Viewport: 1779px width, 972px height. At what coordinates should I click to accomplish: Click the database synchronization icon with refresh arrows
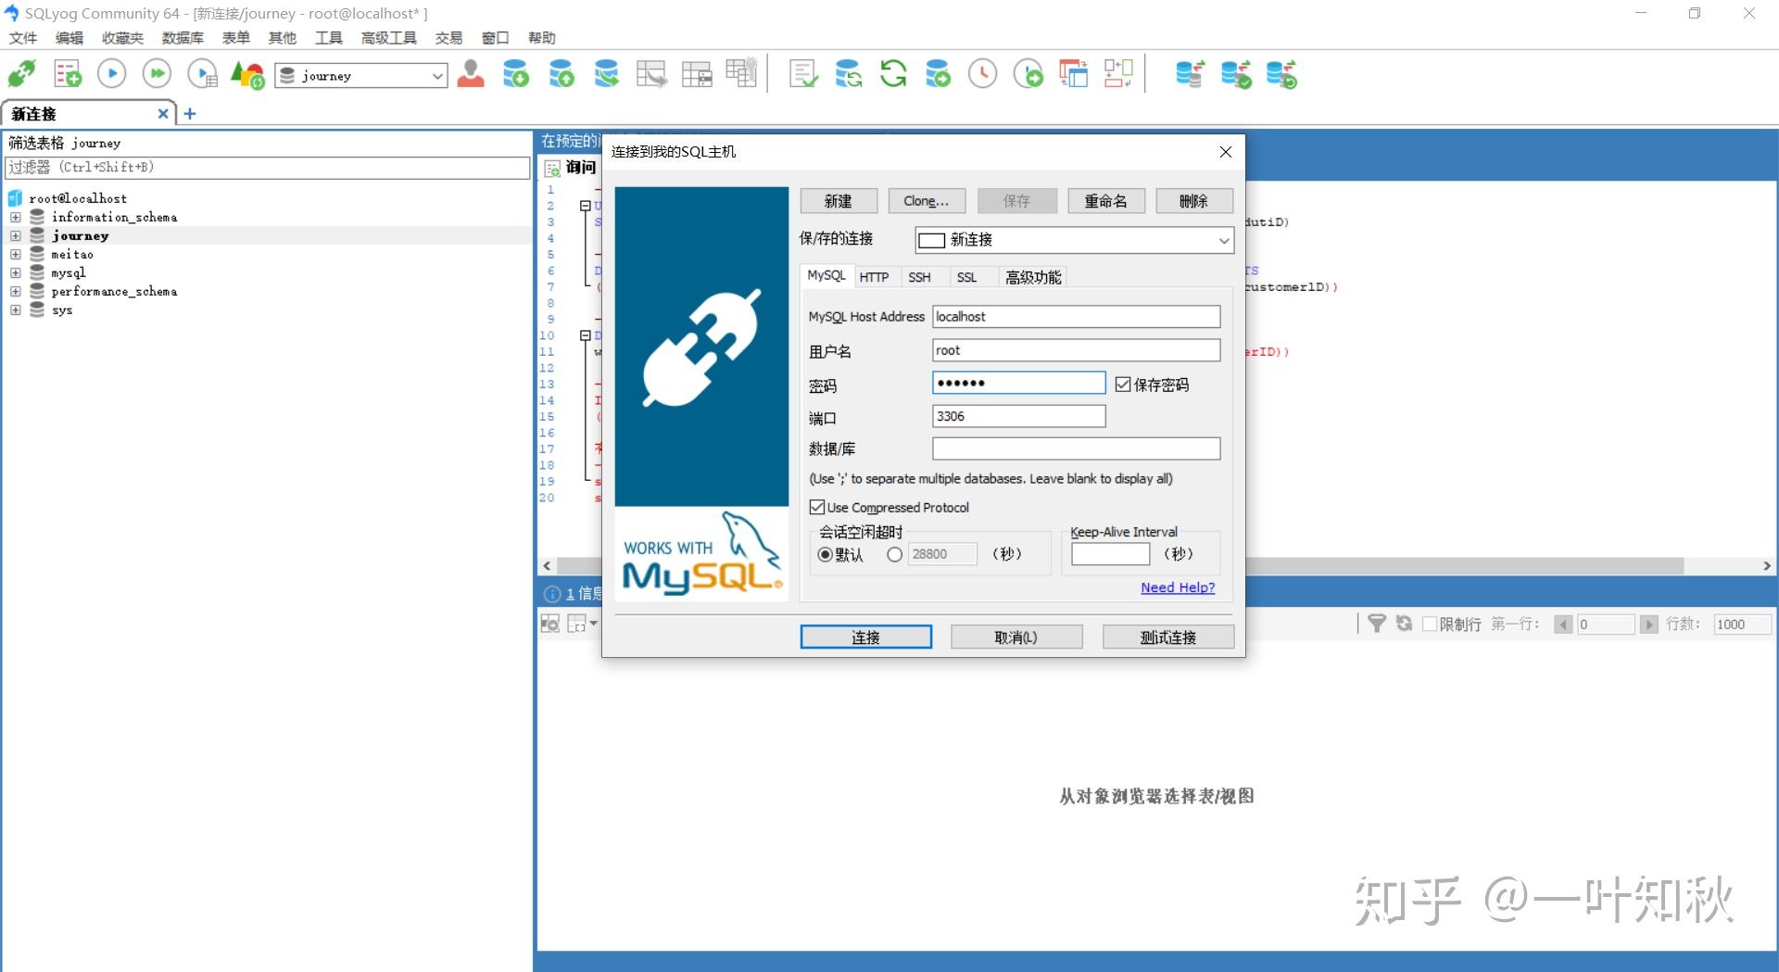coord(848,74)
